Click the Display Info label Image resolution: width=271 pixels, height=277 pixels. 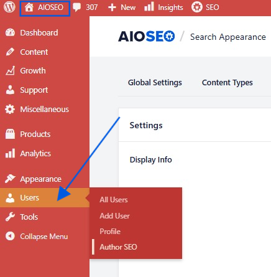[x=151, y=160]
